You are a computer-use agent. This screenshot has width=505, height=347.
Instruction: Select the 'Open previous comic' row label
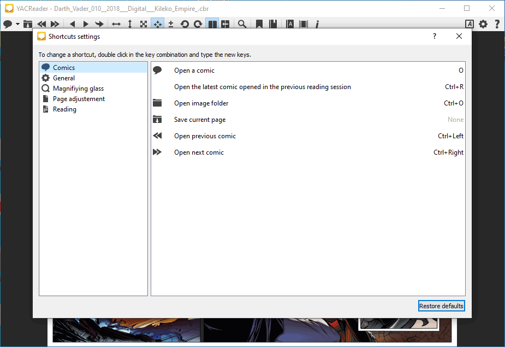click(x=205, y=136)
